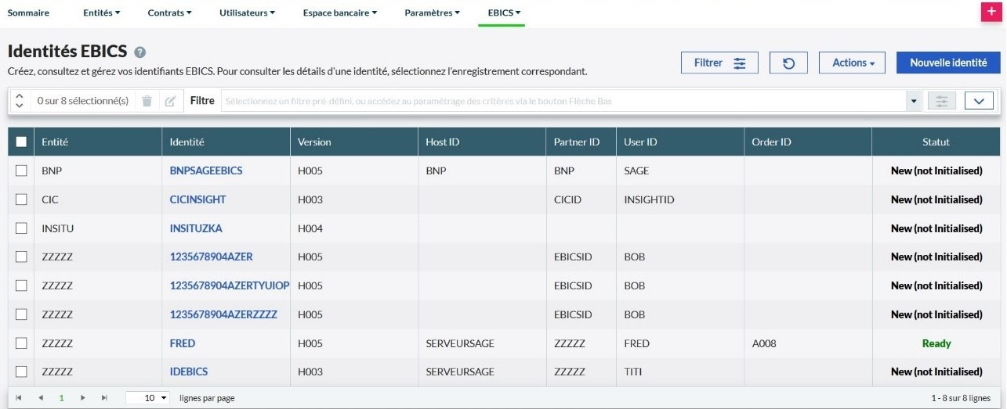Click the help question mark icon
The height and width of the screenshot is (409, 1007).
140,52
